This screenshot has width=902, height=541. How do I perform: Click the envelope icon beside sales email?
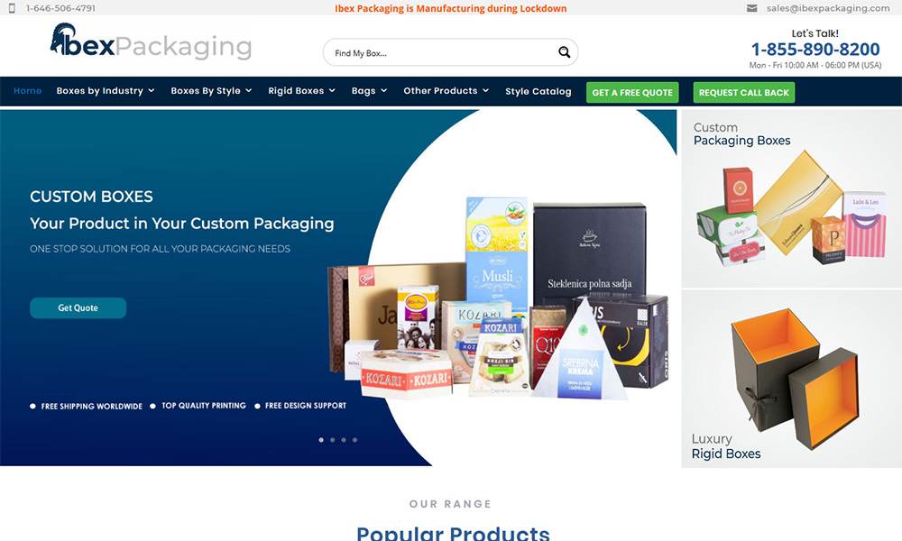(752, 8)
